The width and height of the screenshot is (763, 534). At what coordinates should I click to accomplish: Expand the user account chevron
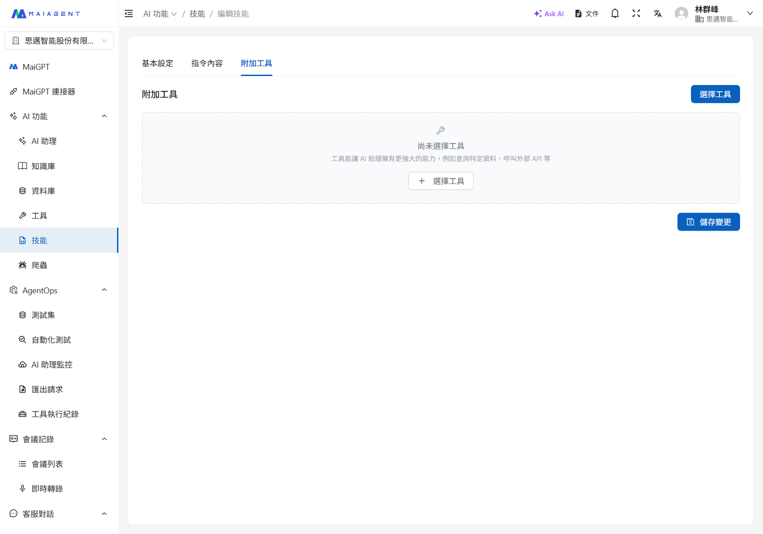pyautogui.click(x=750, y=13)
